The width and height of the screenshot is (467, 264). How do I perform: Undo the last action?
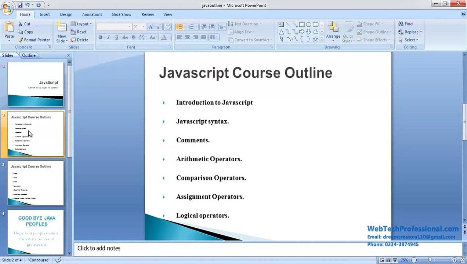(x=27, y=5)
